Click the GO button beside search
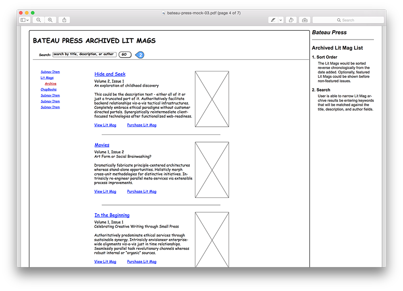 click(125, 54)
